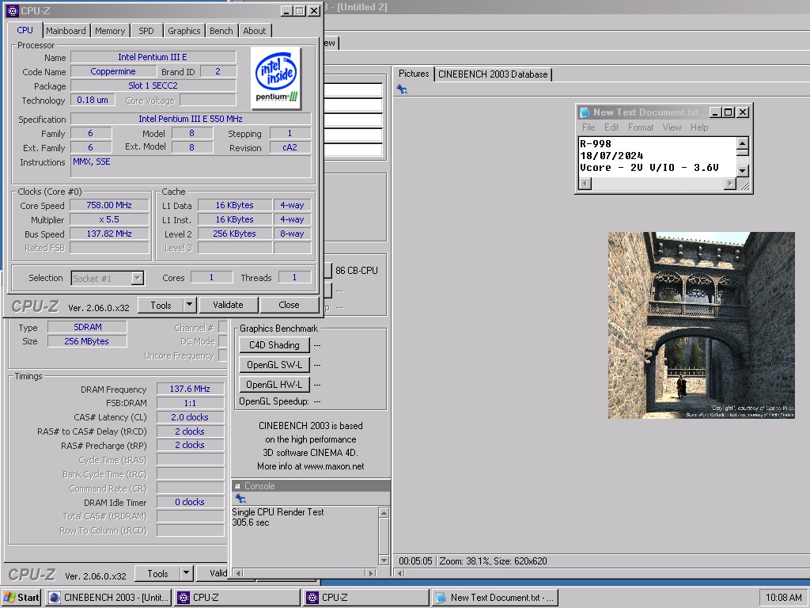Click the Notepad text area with R-998
810x608 pixels.
657,156
